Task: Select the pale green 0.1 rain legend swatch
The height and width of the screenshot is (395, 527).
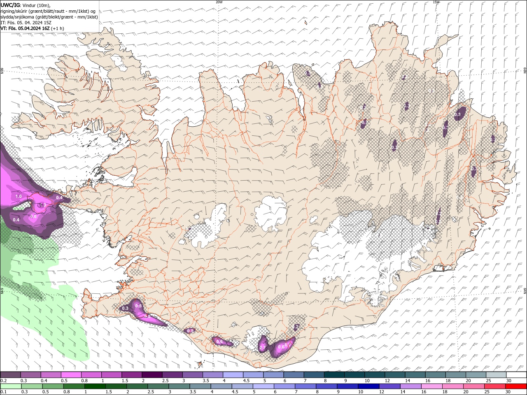Action: click(x=11, y=386)
